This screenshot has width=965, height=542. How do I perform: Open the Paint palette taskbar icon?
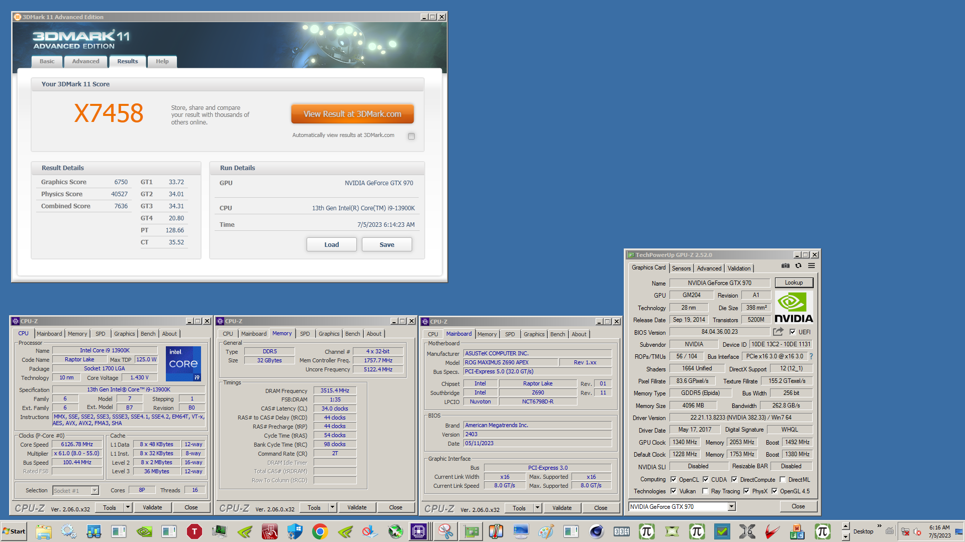[x=546, y=531]
